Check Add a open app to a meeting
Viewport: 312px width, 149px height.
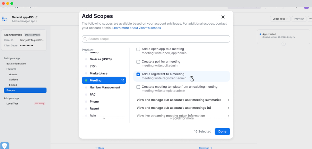click(x=138, y=49)
